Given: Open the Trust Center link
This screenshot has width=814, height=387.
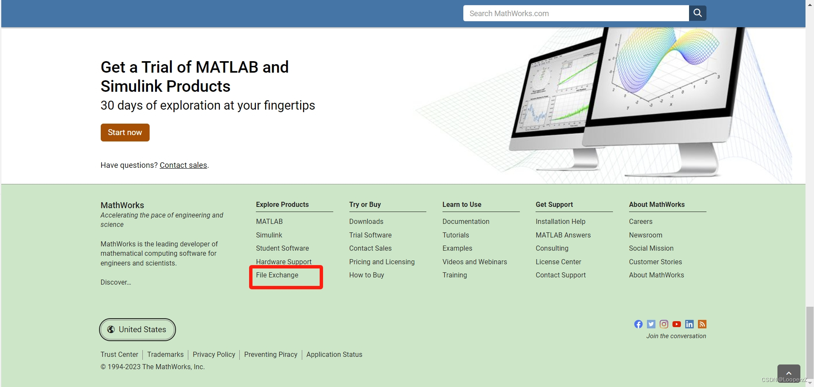Looking at the screenshot, I should tap(119, 354).
